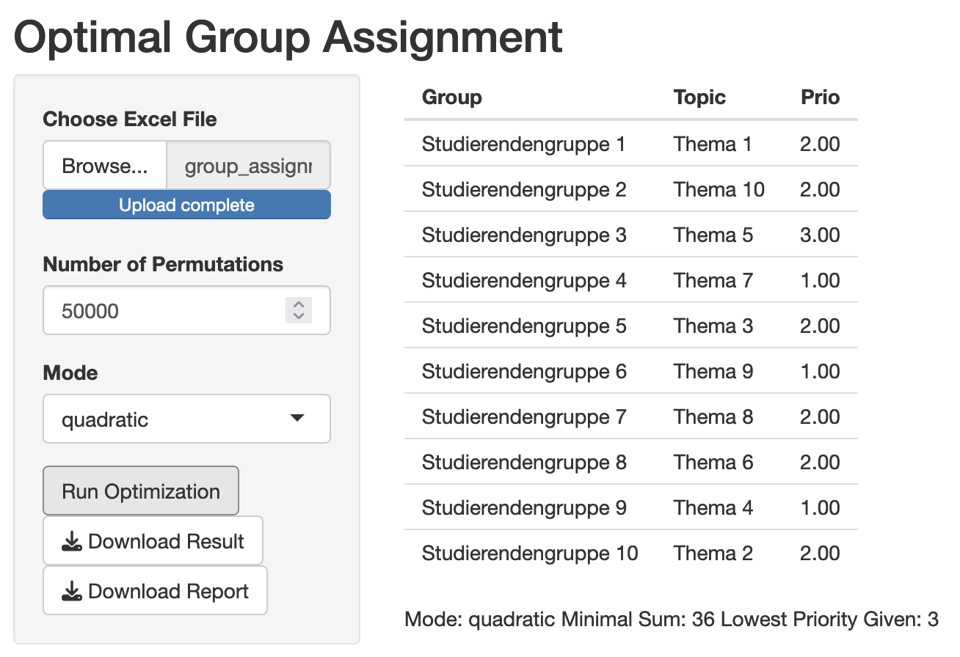Click the Download Report button
960x657 pixels.
(x=155, y=591)
